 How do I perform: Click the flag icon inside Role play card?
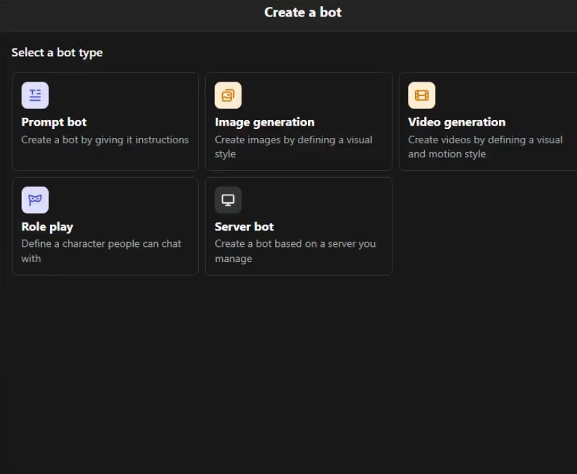[x=35, y=199]
